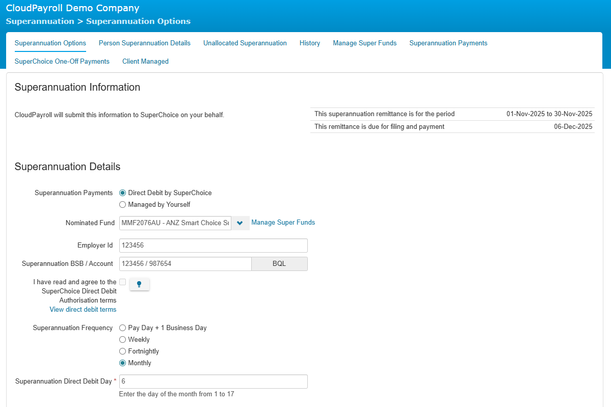Image resolution: width=611 pixels, height=407 pixels.
Task: Open the Person Superannuation Details tab
Action: [x=144, y=43]
